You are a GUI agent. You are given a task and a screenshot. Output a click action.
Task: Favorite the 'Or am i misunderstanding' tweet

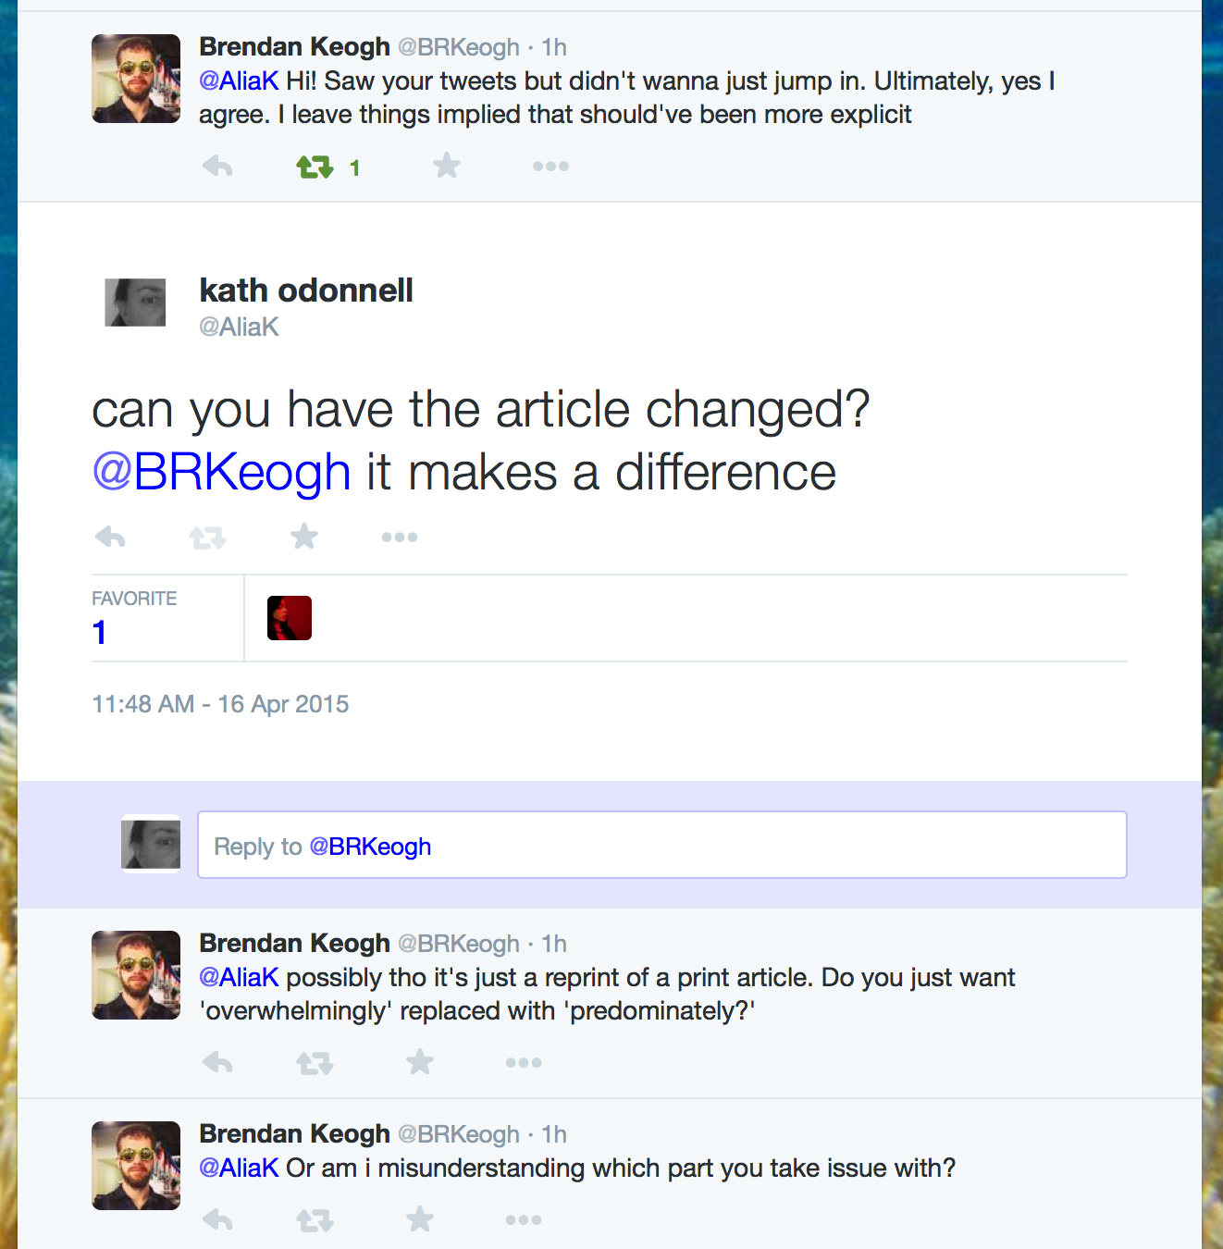pyautogui.click(x=420, y=1219)
